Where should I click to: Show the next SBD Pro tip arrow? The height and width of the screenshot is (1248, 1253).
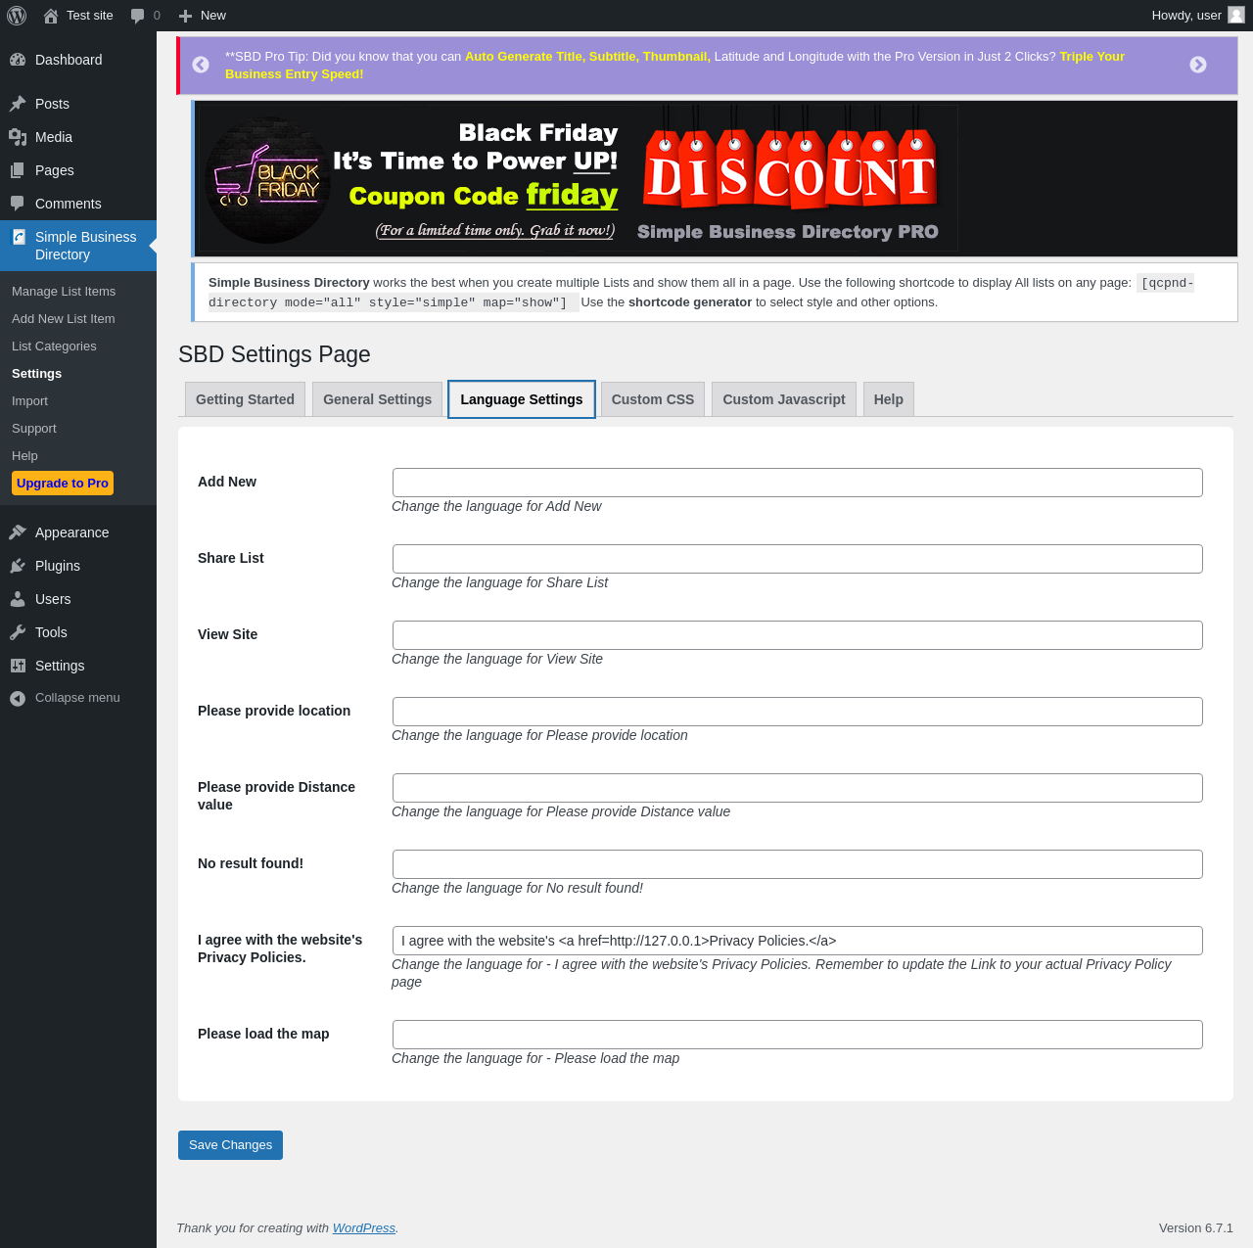click(x=1198, y=65)
